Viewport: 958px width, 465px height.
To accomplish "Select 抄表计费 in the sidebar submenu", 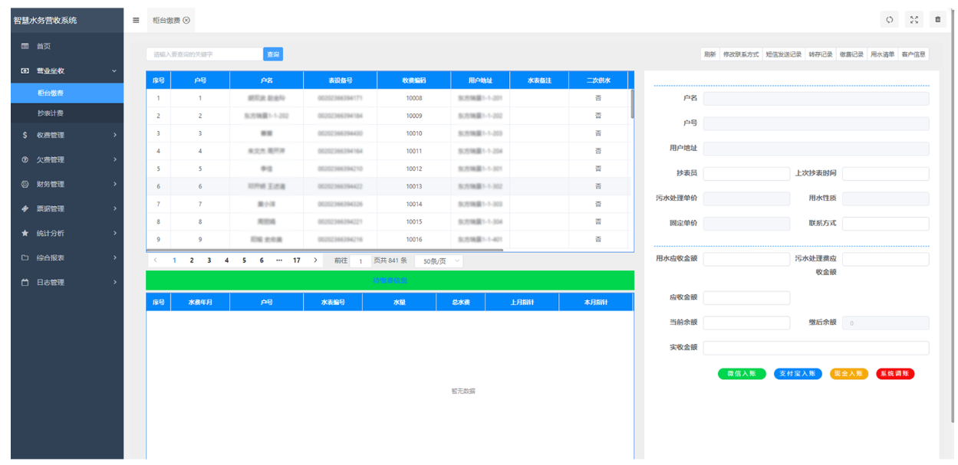I will [x=51, y=113].
